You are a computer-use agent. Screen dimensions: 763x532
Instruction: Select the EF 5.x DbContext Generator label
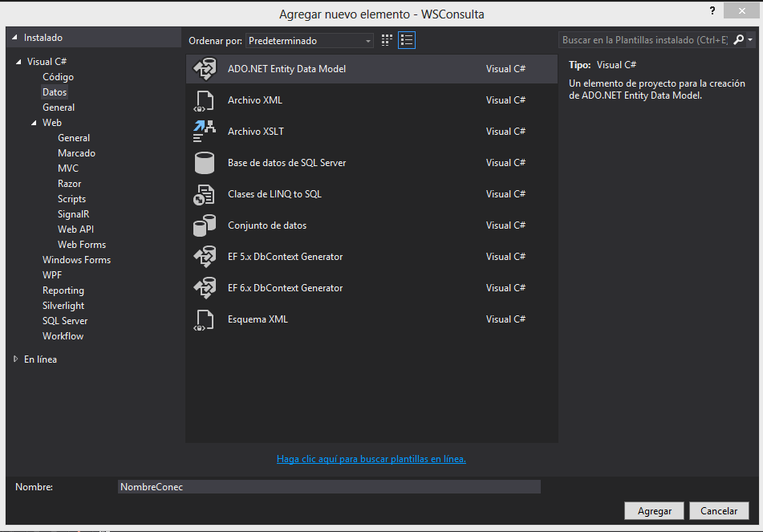click(x=285, y=257)
